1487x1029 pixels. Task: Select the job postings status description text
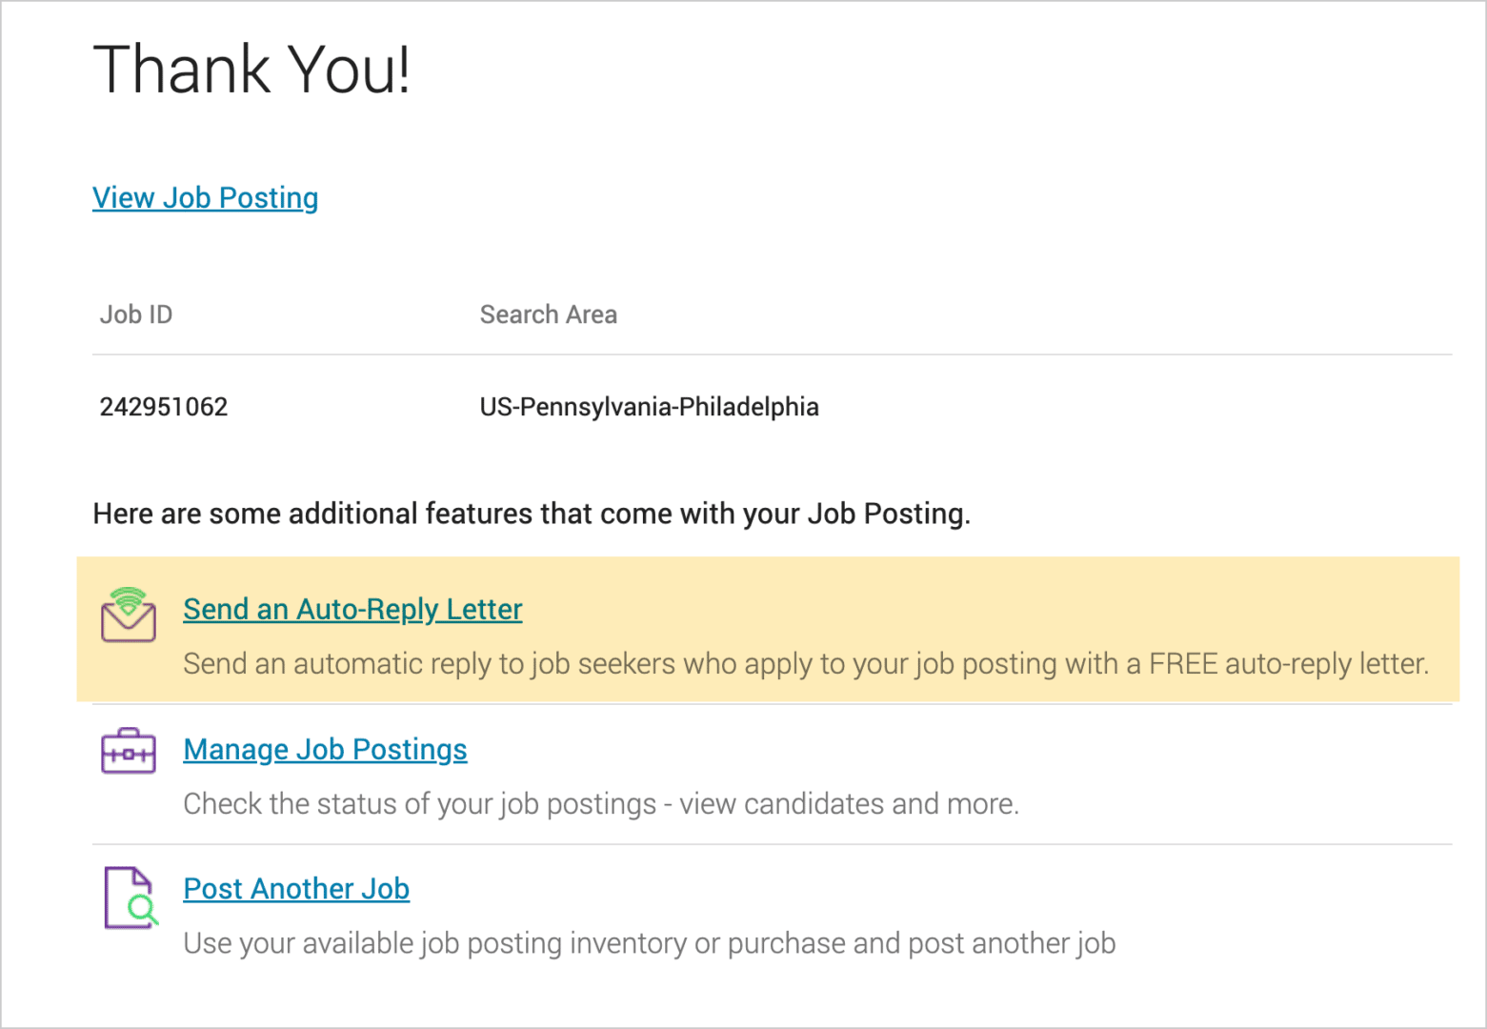tap(601, 803)
